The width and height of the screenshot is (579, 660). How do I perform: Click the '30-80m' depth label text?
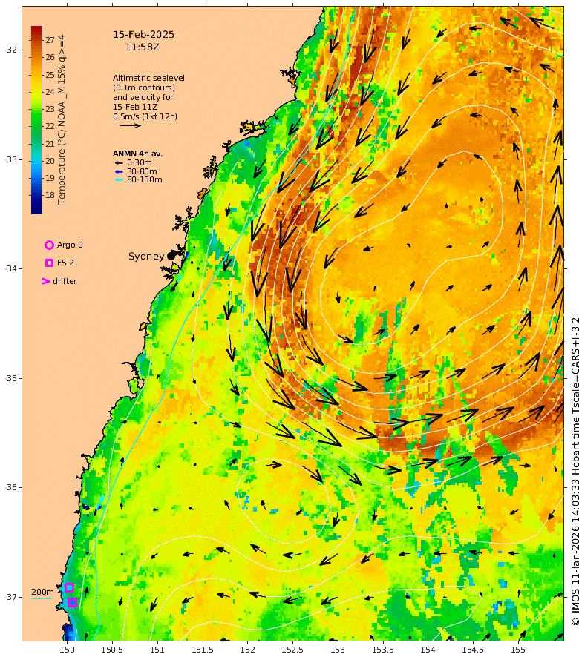142,171
